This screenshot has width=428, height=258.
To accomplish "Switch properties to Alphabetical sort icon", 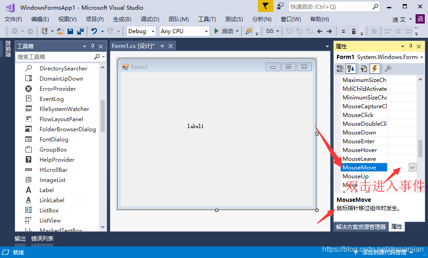I will [x=351, y=68].
